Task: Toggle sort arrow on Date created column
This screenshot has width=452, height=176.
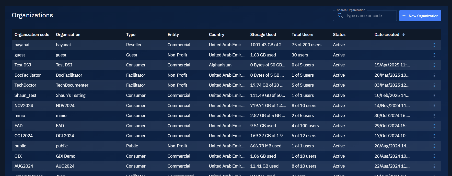Action: click(403, 34)
